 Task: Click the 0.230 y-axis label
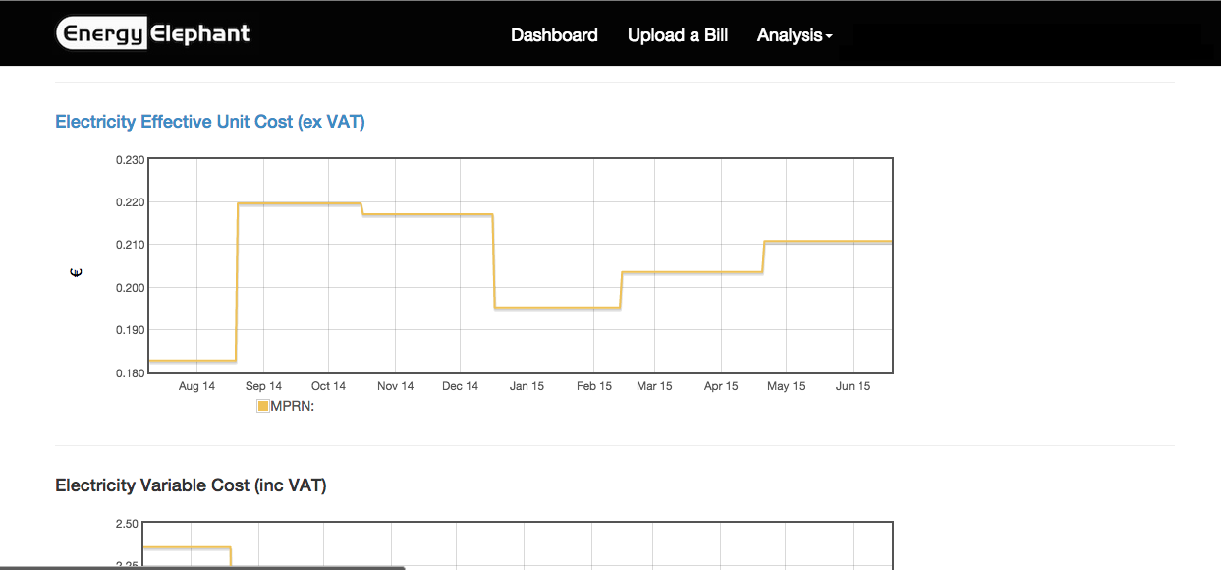pyautogui.click(x=130, y=159)
